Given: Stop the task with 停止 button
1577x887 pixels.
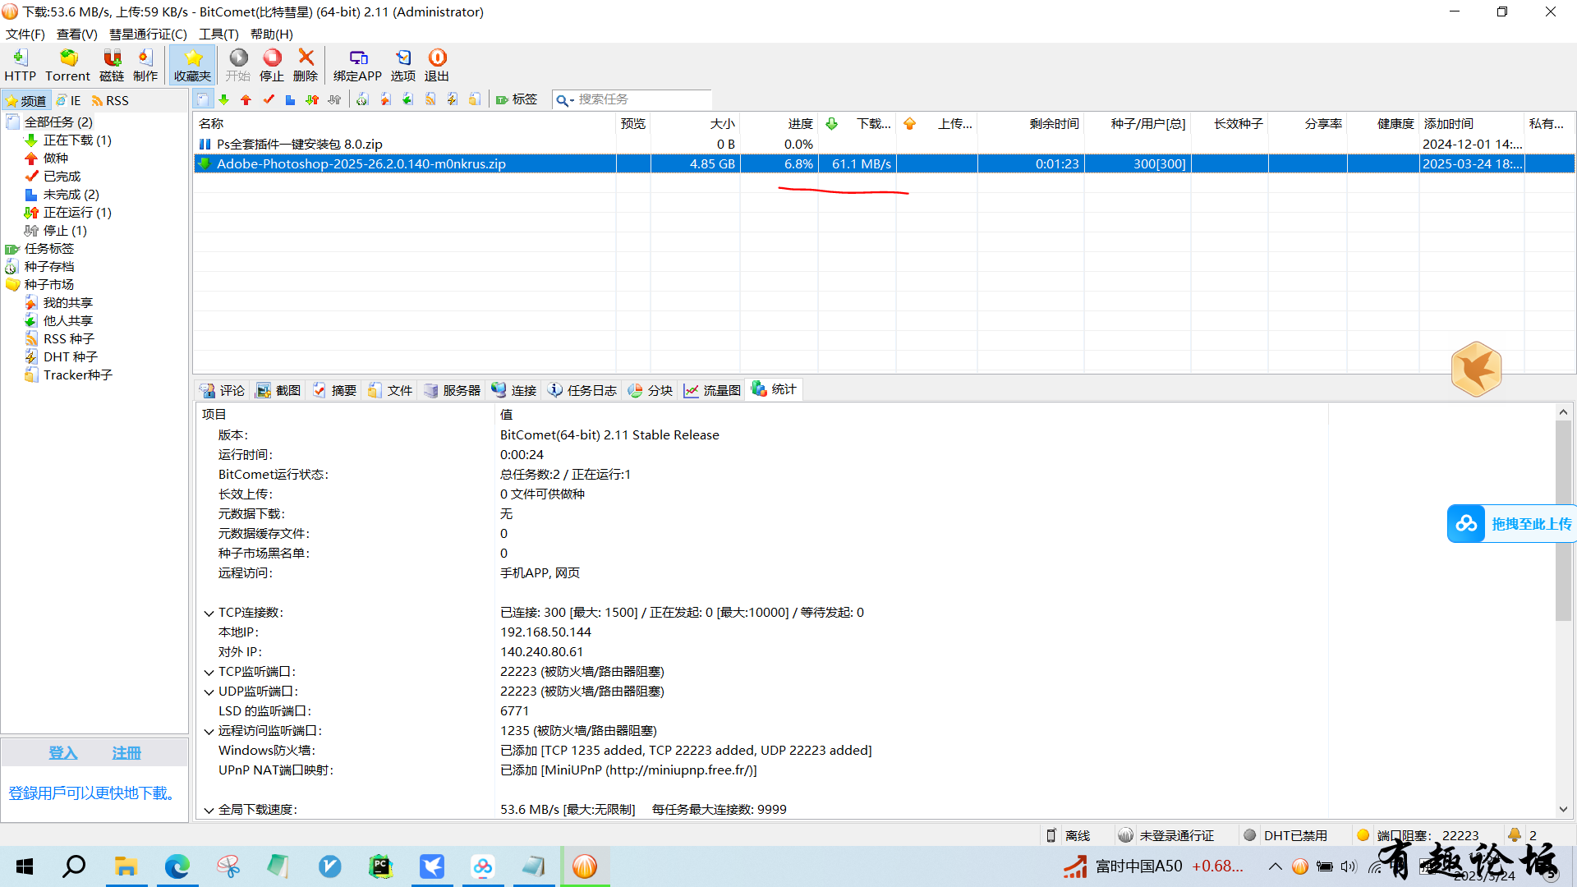Looking at the screenshot, I should coord(272,65).
